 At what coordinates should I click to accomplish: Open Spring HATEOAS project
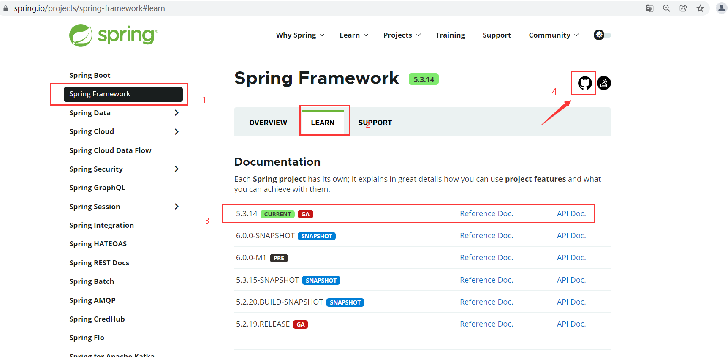click(98, 244)
